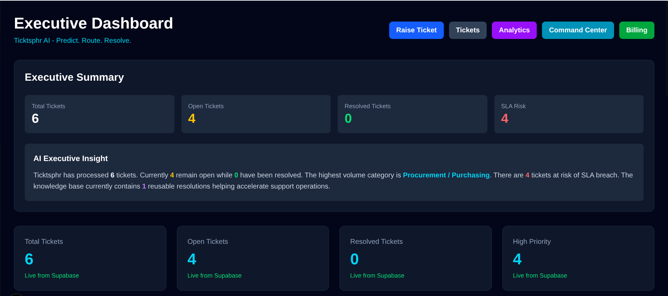Select the SLA Risk card showing 4
Image resolution: width=668 pixels, height=296 pixels.
tap(569, 114)
